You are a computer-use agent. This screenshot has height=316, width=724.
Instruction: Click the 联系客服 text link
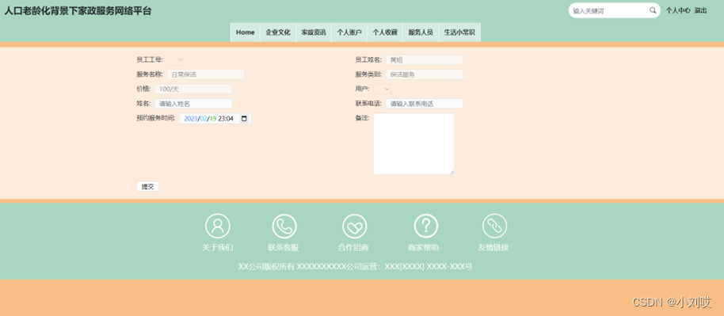coord(284,248)
